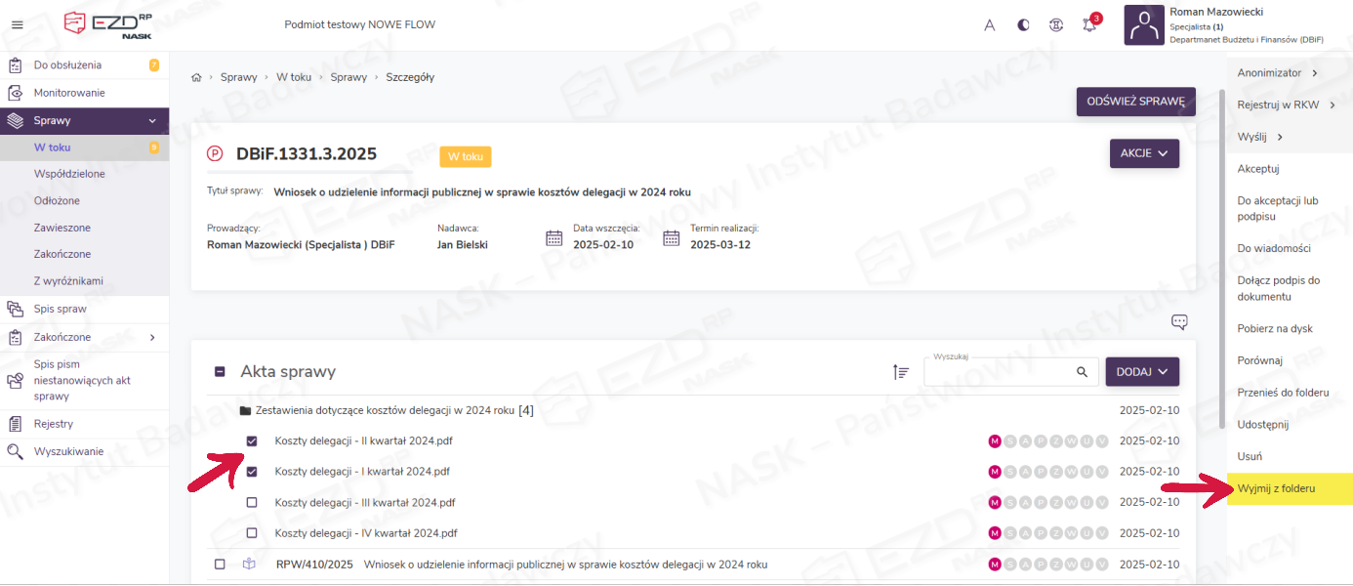Viewport: 1353px width, 586px height.
Task: Click the Wyszukaj search input field
Action: [996, 372]
